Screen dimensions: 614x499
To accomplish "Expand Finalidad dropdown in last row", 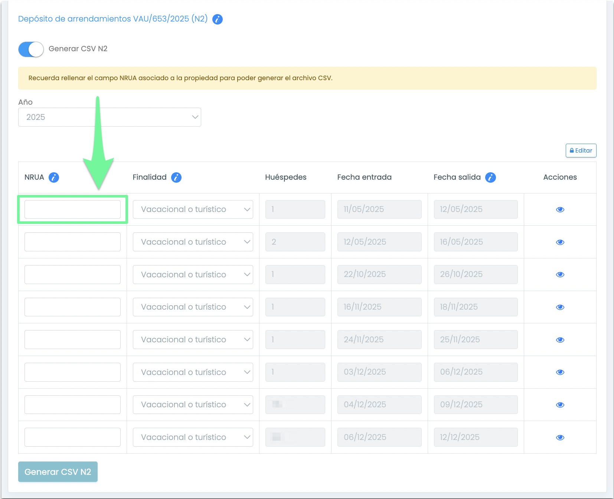I will (193, 437).
